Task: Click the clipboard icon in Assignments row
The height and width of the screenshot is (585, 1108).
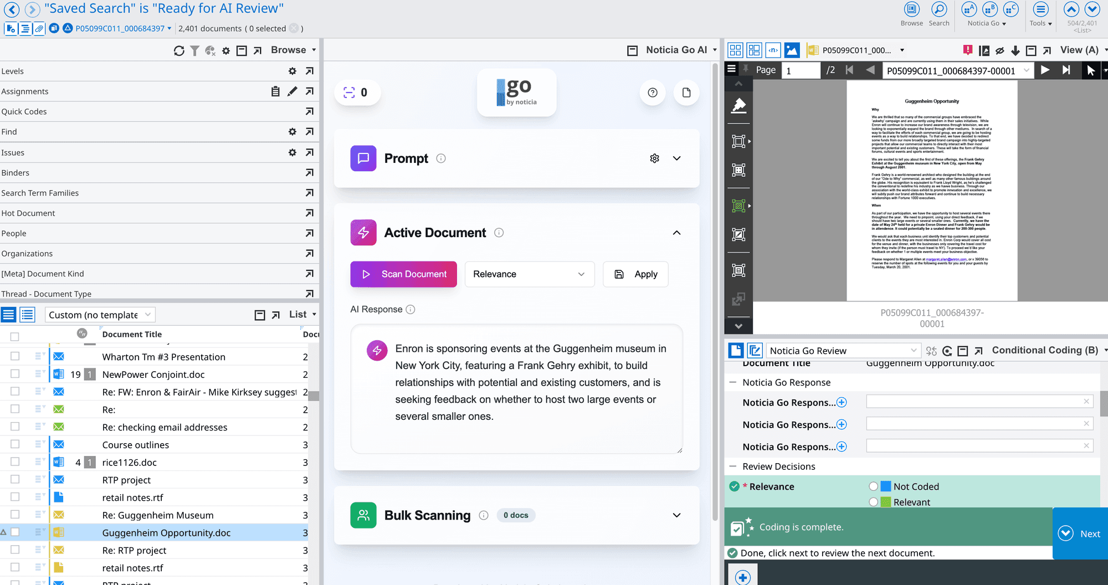Action: [x=275, y=91]
